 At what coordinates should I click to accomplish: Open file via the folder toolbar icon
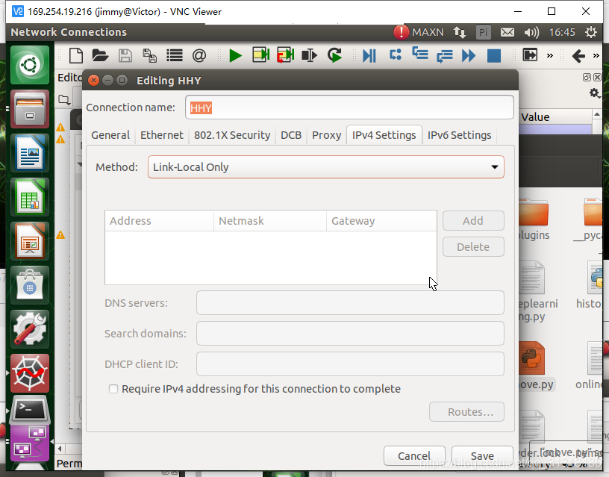[100, 55]
